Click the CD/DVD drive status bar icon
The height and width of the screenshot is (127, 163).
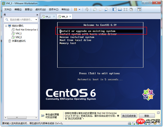point(133,123)
